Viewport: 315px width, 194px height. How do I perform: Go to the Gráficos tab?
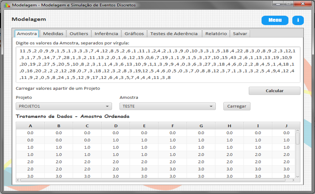coord(134,34)
